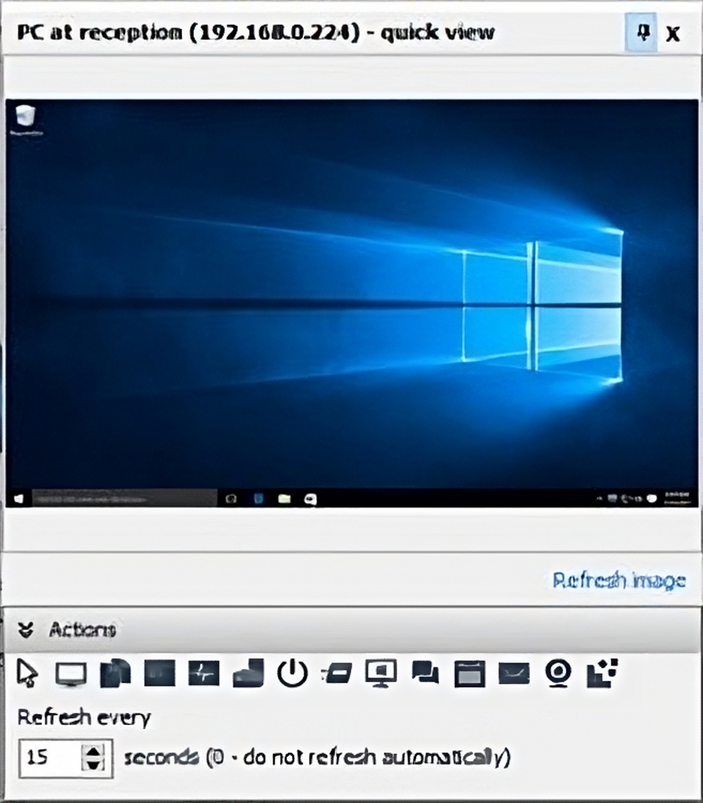Viewport: 703px width, 803px height.
Task: Click the screen recorder window icon
Action: click(x=469, y=673)
